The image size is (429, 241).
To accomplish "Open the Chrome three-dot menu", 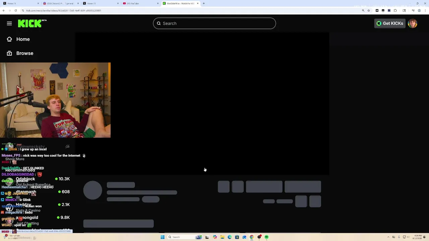I will coord(425,10).
